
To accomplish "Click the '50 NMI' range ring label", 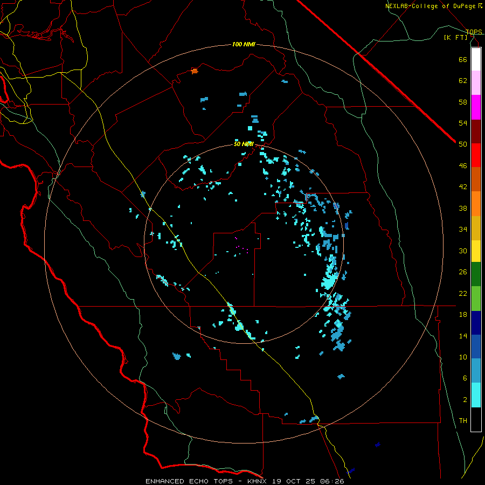I will [x=244, y=144].
